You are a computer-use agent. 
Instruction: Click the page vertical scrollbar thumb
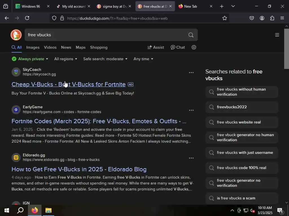point(286,49)
